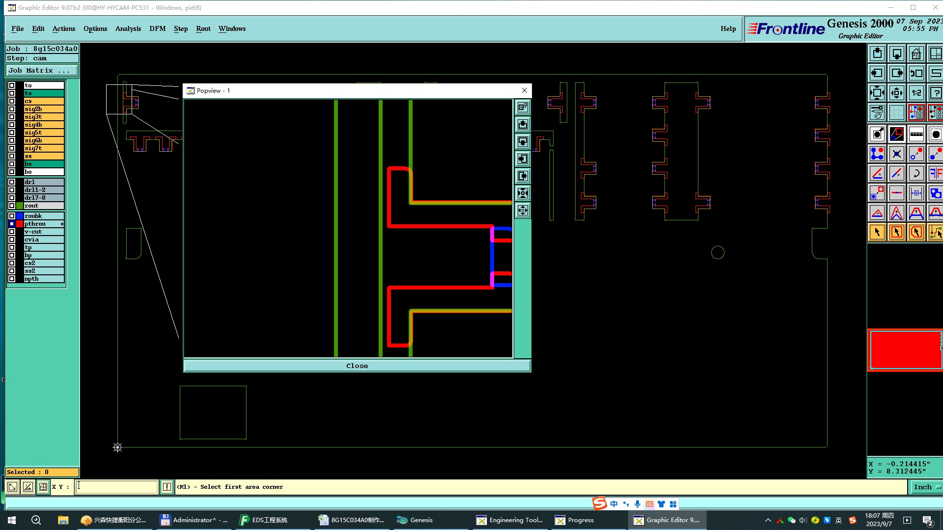Toggle checkbox for the v-cut layer
The height and width of the screenshot is (530, 943).
pos(12,232)
